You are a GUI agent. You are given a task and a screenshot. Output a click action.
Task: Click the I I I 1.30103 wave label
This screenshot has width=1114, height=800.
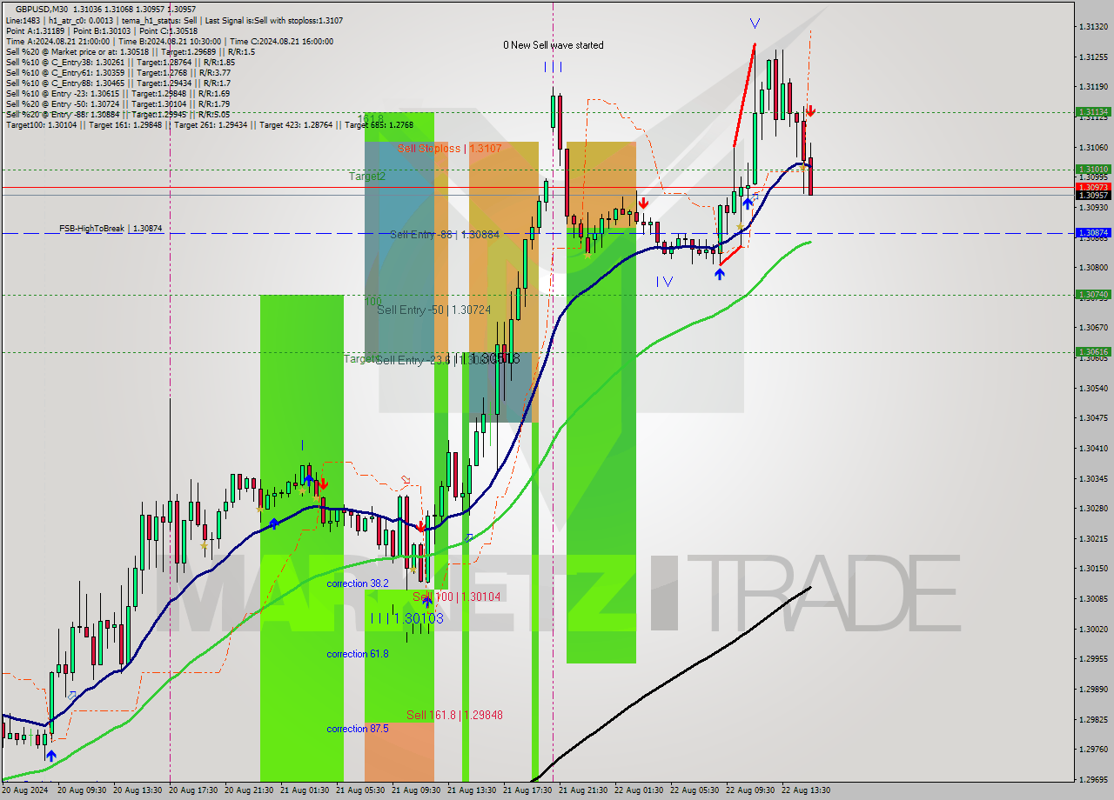(406, 618)
